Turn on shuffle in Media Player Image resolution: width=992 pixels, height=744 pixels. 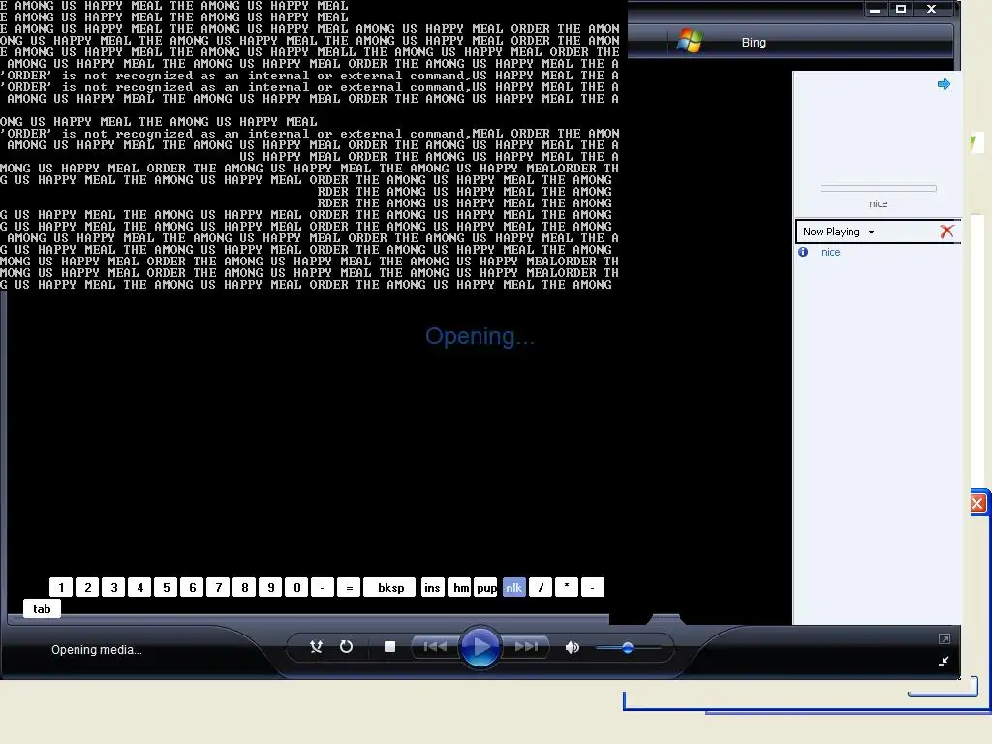[316, 646]
